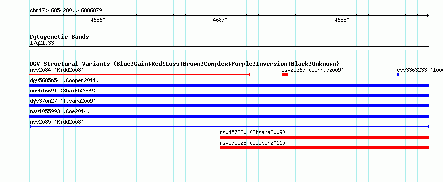Click the dgv370n27 (Itsara2009) label
The height and width of the screenshot is (182, 443).
[x=63, y=101]
